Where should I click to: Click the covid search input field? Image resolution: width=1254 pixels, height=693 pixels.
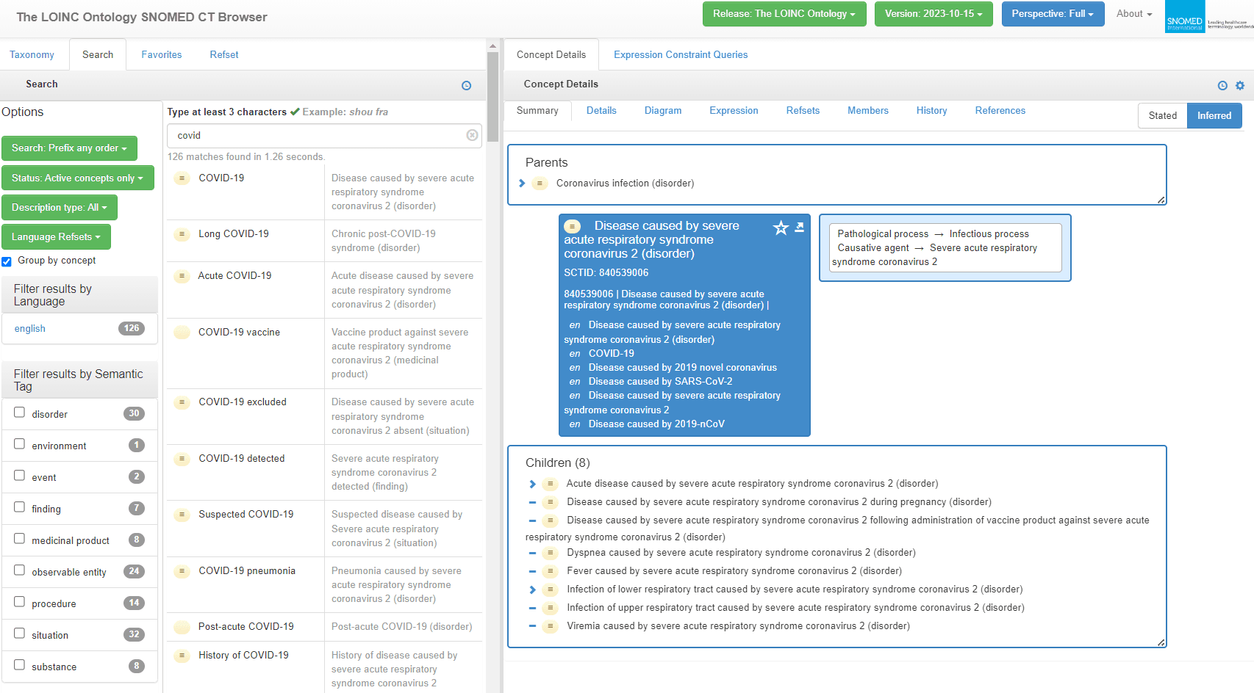point(324,135)
